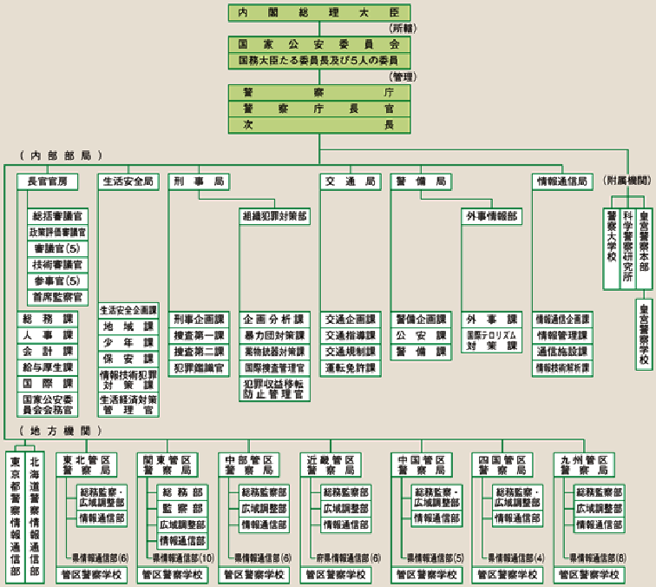Click the 地域課 box
Image resolution: width=656 pixels, height=587 pixels.
pos(128,327)
